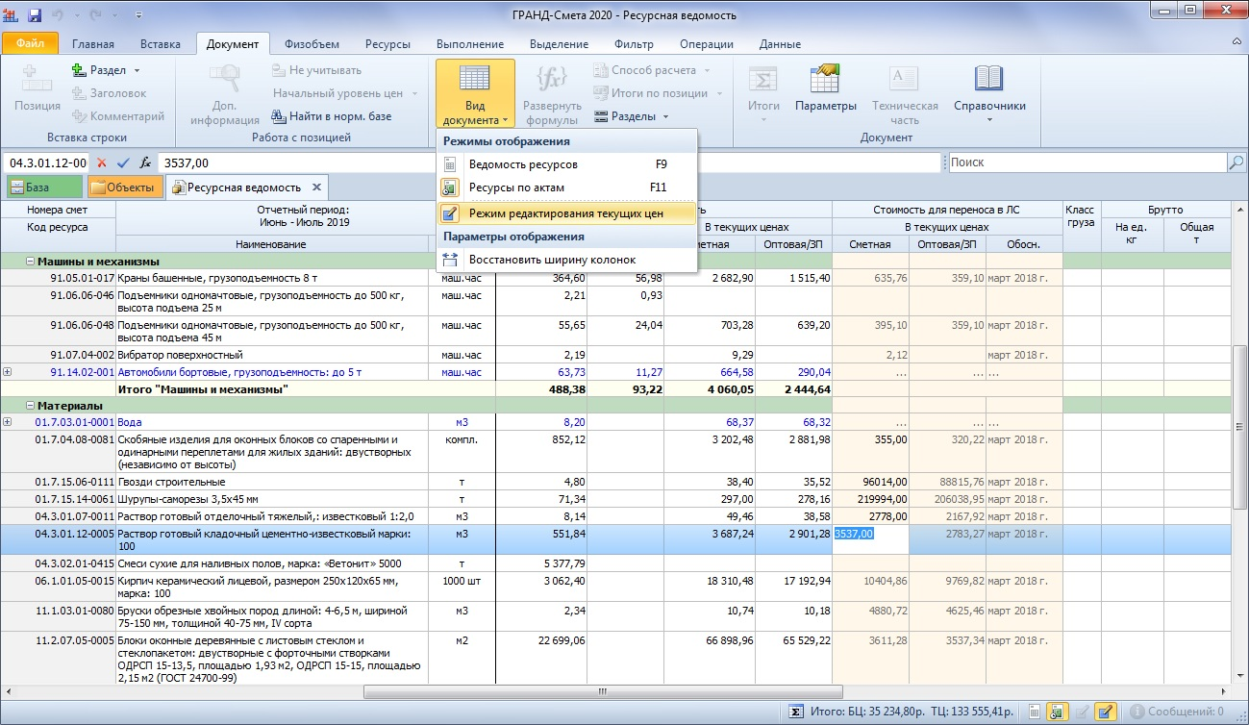Open the Итоги button in the ribbon
Image resolution: width=1249 pixels, height=725 pixels.
(x=763, y=94)
